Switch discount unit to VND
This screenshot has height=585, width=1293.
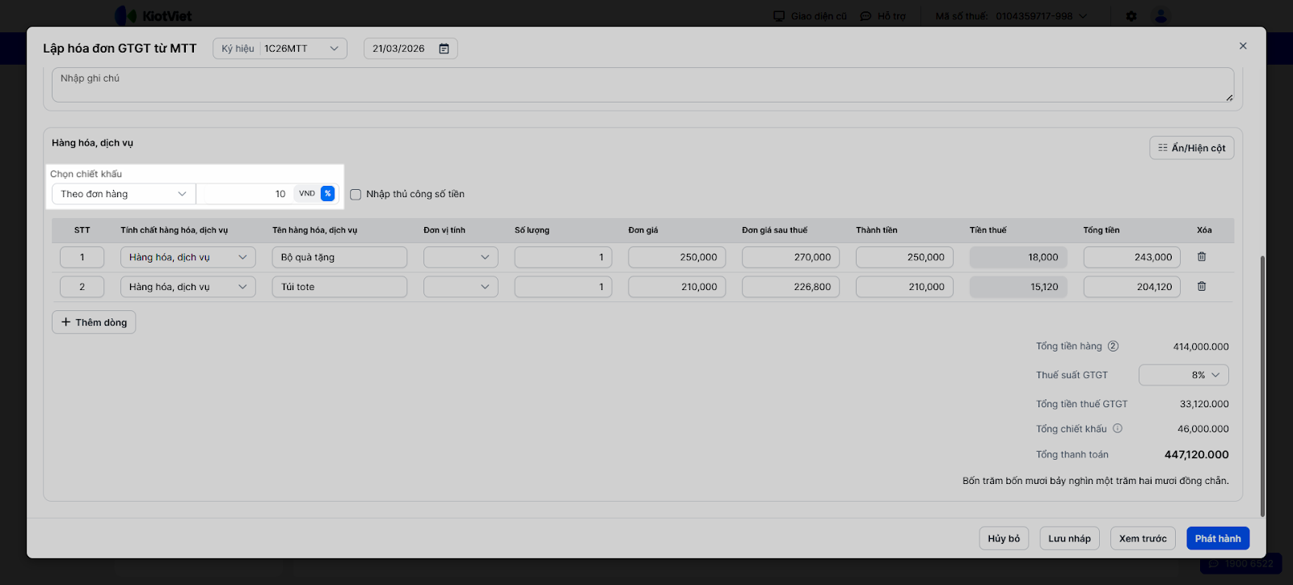307,194
